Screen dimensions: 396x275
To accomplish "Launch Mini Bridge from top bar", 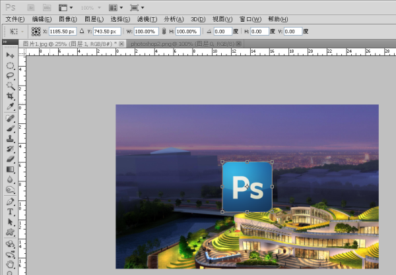I will [47, 7].
